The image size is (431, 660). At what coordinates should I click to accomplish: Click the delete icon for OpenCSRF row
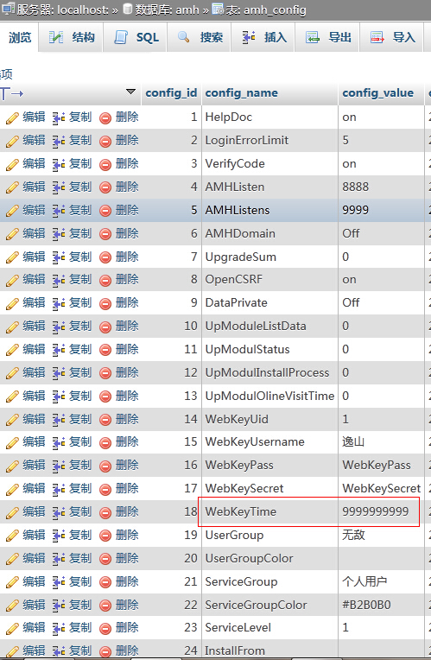[105, 281]
